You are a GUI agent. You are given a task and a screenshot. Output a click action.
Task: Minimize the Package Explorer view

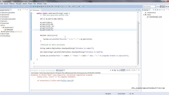click(x=25, y=9)
